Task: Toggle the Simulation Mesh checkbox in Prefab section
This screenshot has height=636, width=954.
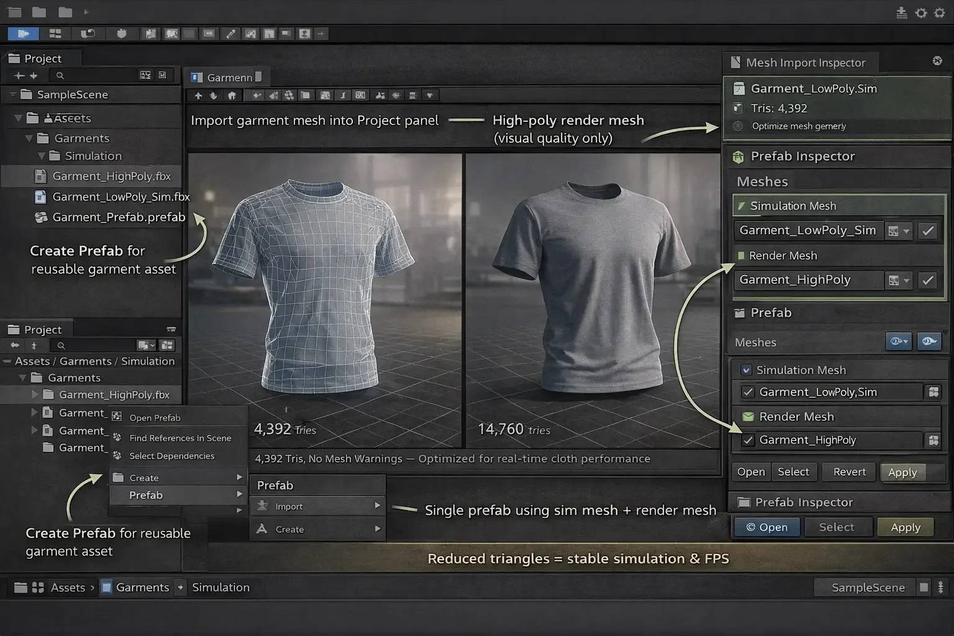Action: coord(746,370)
